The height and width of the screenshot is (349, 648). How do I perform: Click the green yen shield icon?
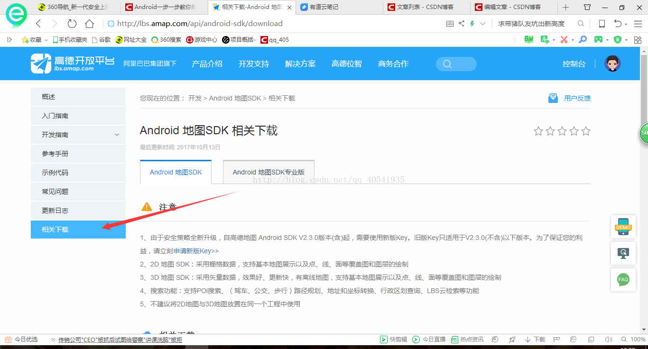click(617, 40)
